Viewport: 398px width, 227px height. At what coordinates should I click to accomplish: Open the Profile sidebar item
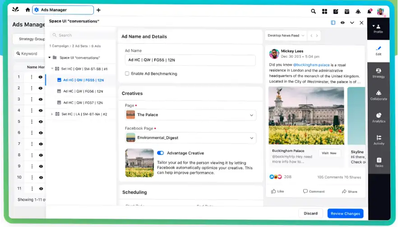[x=378, y=29]
